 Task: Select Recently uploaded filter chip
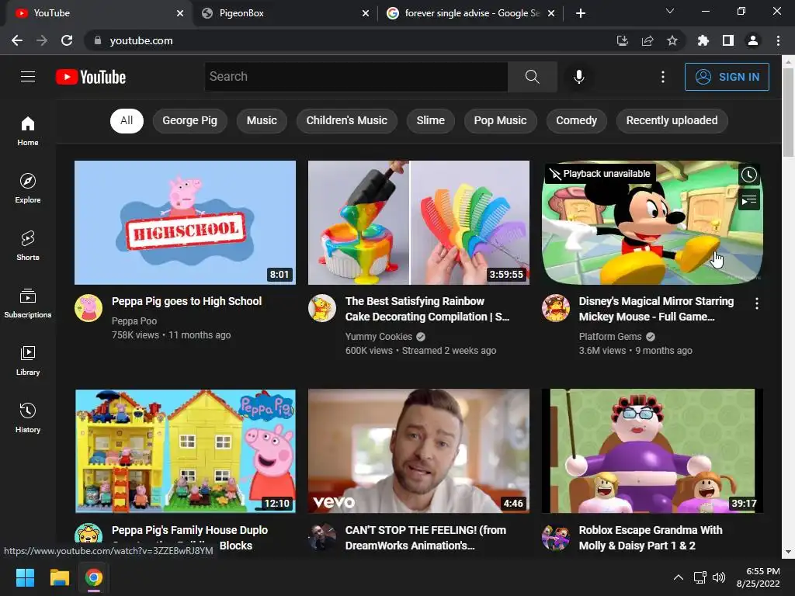[672, 120]
